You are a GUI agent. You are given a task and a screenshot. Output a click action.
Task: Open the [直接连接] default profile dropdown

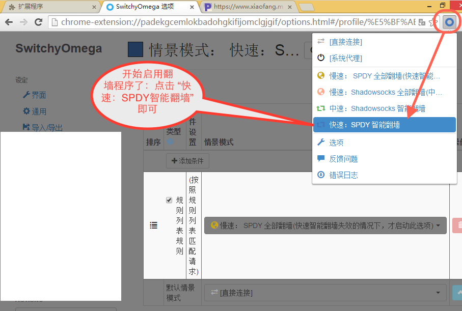[x=325, y=293]
